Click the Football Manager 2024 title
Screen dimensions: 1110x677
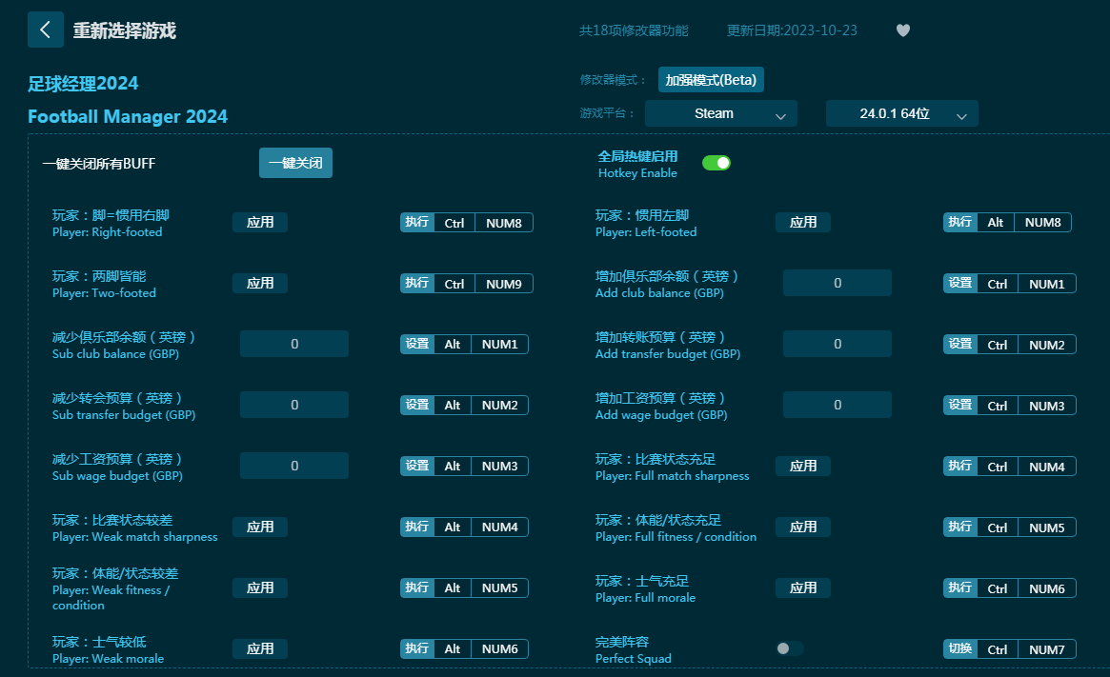point(128,117)
